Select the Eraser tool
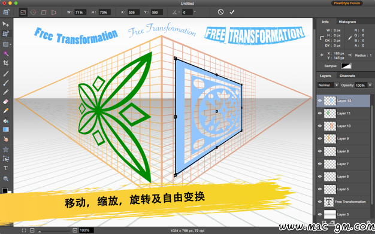Screen dimensions: 375x234 point(6,102)
